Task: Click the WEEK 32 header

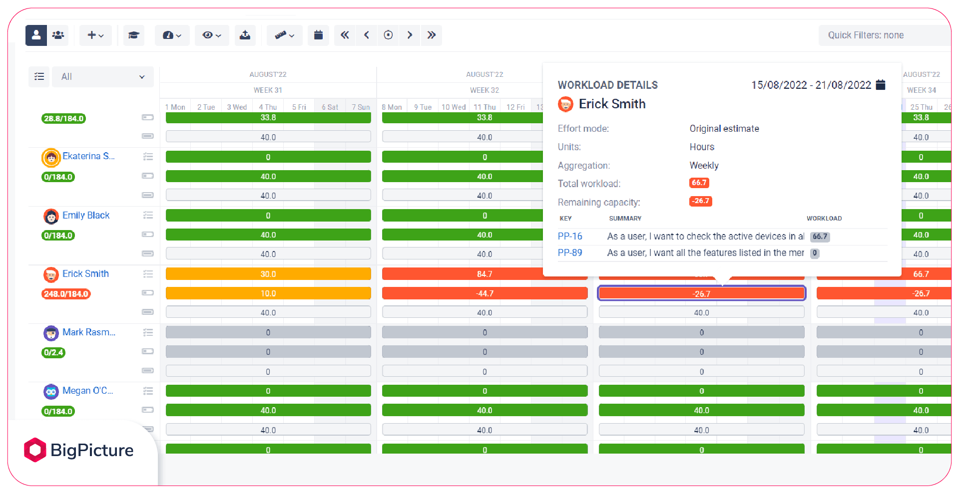Action: [484, 90]
